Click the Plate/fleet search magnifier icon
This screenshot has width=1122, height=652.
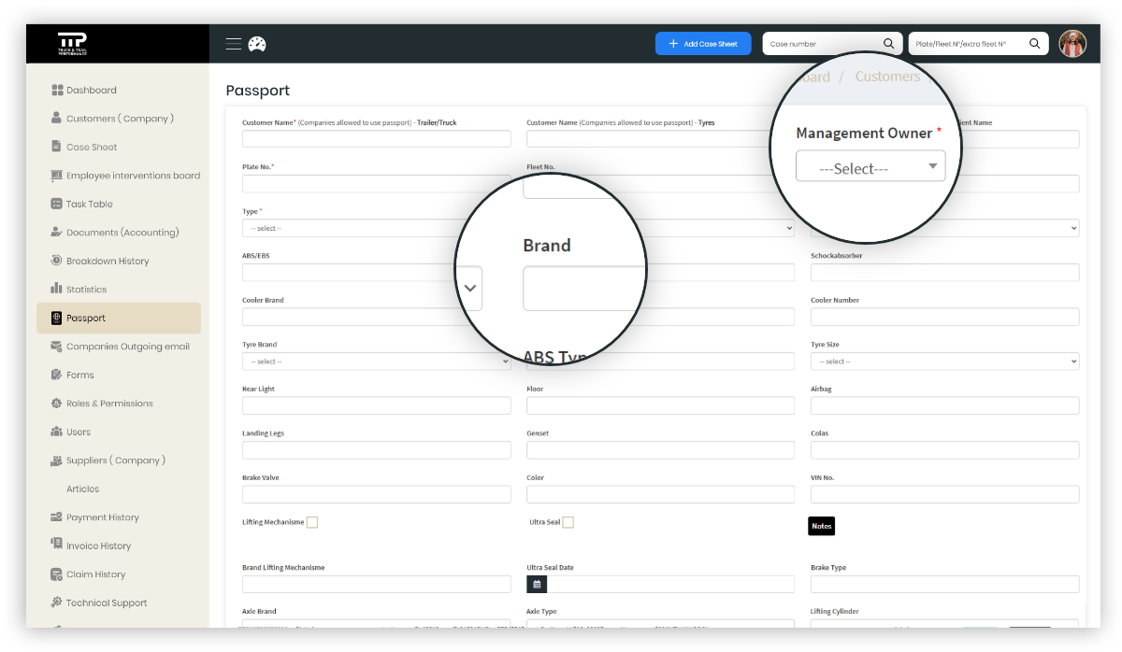pyautogui.click(x=1034, y=44)
